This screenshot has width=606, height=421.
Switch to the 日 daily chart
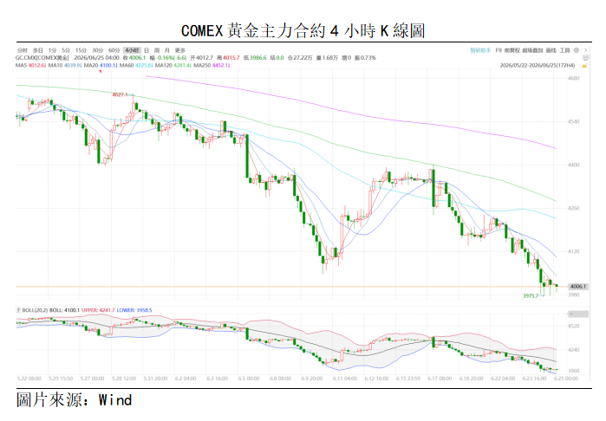click(x=147, y=50)
